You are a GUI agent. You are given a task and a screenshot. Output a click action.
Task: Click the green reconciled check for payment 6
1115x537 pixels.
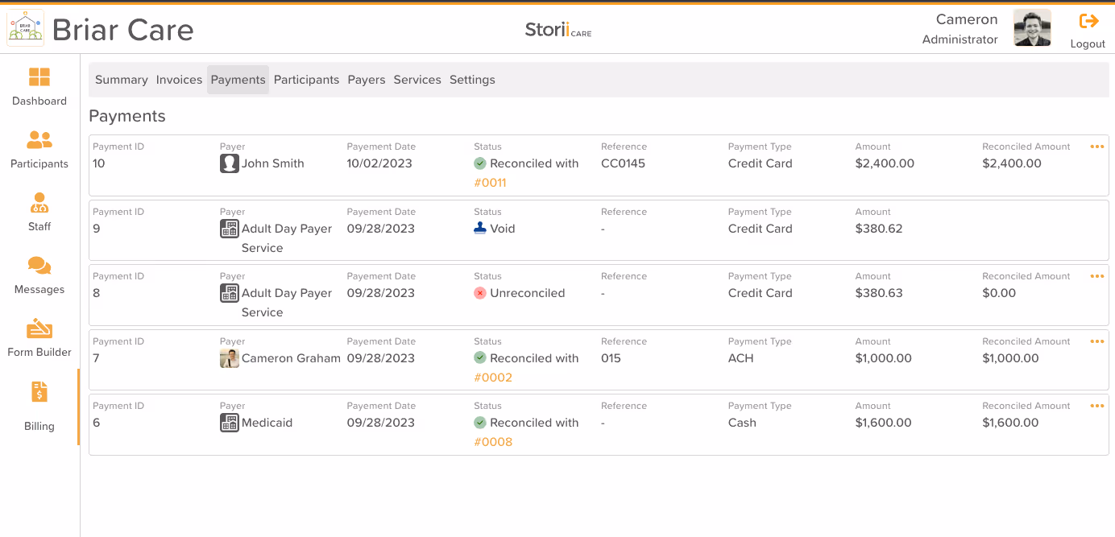(x=480, y=423)
